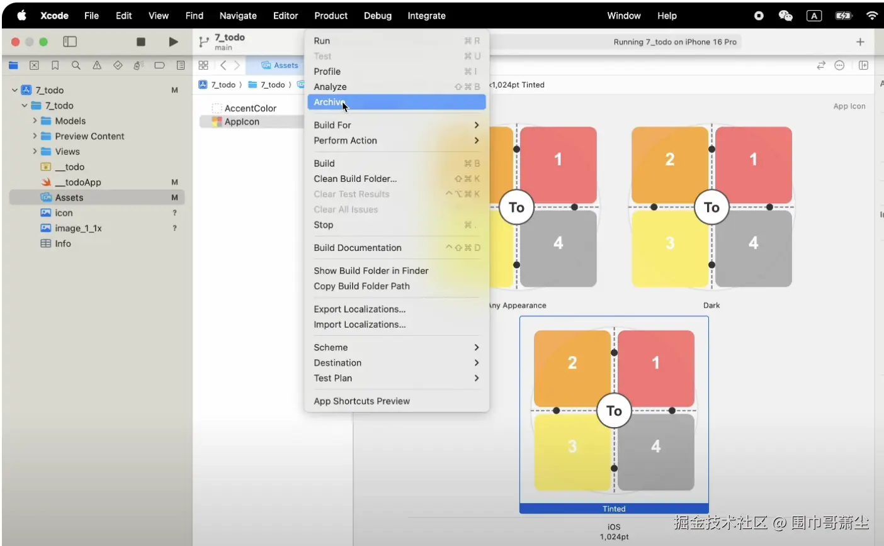Open the Bookmark navigator

click(x=55, y=65)
